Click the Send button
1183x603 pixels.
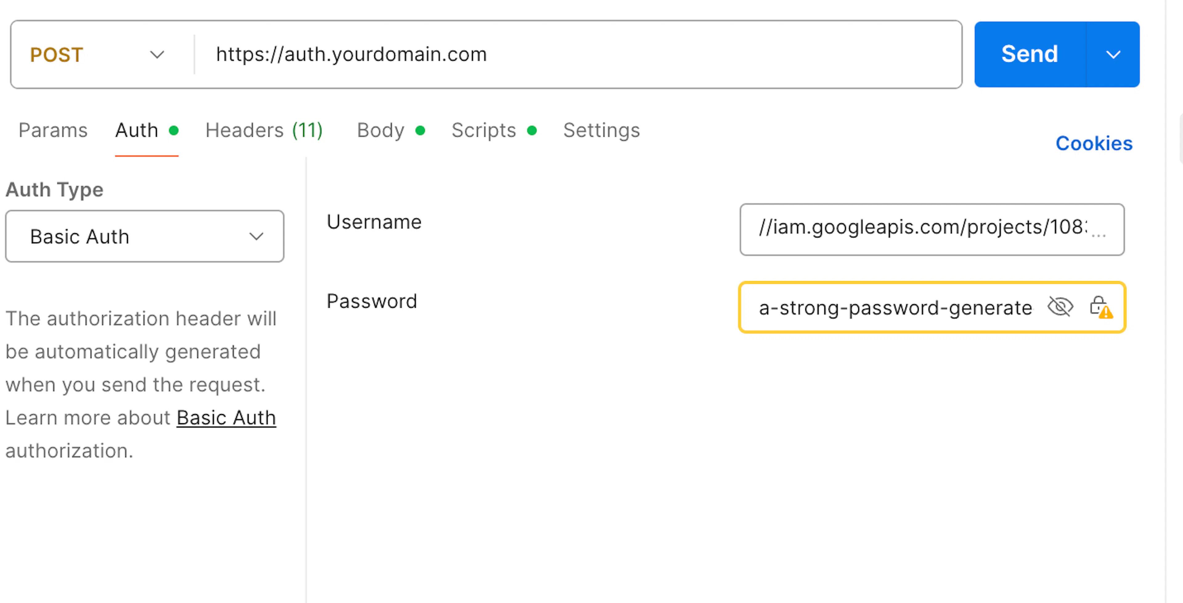pyautogui.click(x=1030, y=54)
